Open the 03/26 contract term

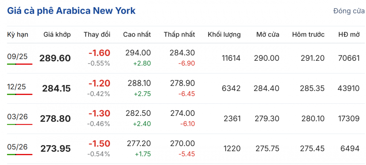point(17,117)
